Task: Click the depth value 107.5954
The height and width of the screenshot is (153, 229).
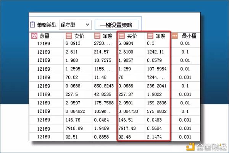Action: [157, 69]
